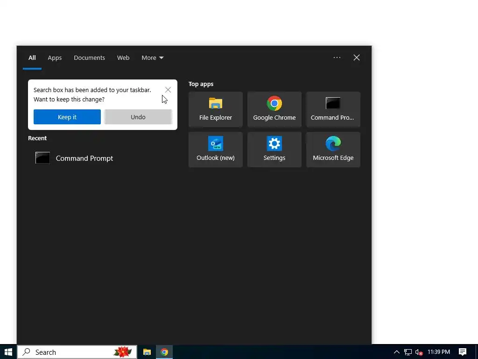Open Command Prompt tile in Top apps
This screenshot has width=478, height=359.
point(333,109)
